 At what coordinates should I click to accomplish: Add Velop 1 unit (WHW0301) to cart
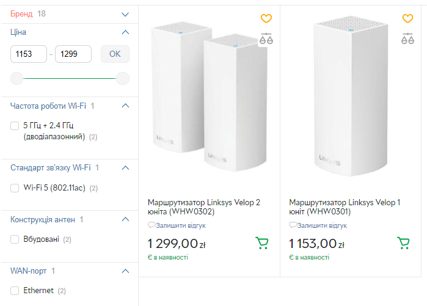pyautogui.click(x=403, y=243)
